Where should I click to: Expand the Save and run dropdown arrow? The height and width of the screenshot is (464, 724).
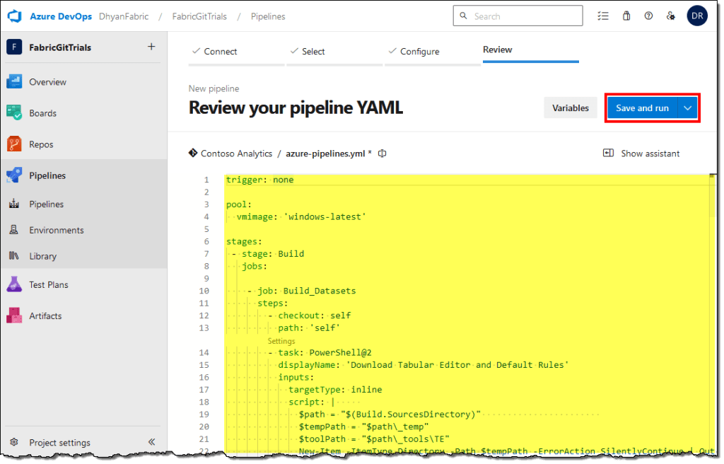coord(688,108)
